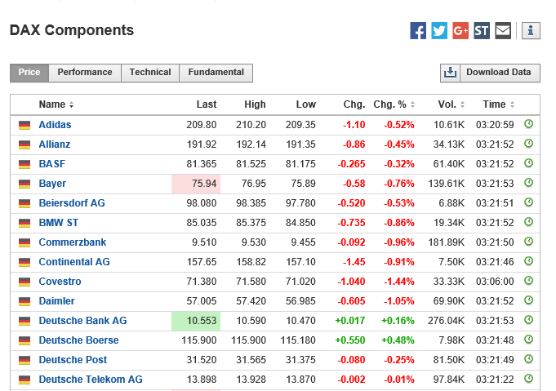Click the clock icon for Covestro
This screenshot has height=391, width=556.
(528, 281)
